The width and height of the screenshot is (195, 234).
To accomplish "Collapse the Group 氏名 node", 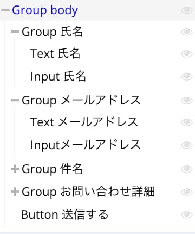I will (x=15, y=32).
